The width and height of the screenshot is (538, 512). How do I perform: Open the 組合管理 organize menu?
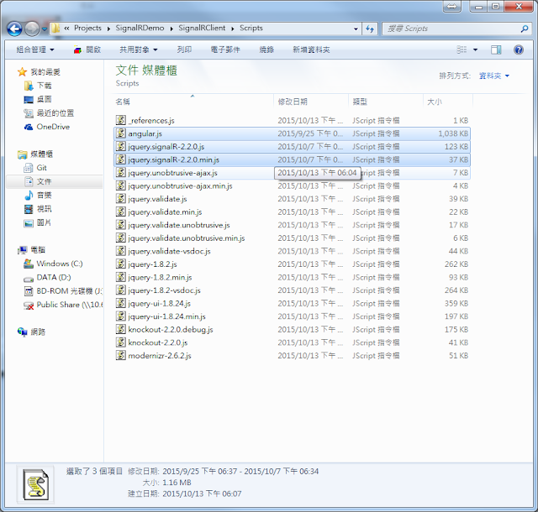(x=35, y=50)
